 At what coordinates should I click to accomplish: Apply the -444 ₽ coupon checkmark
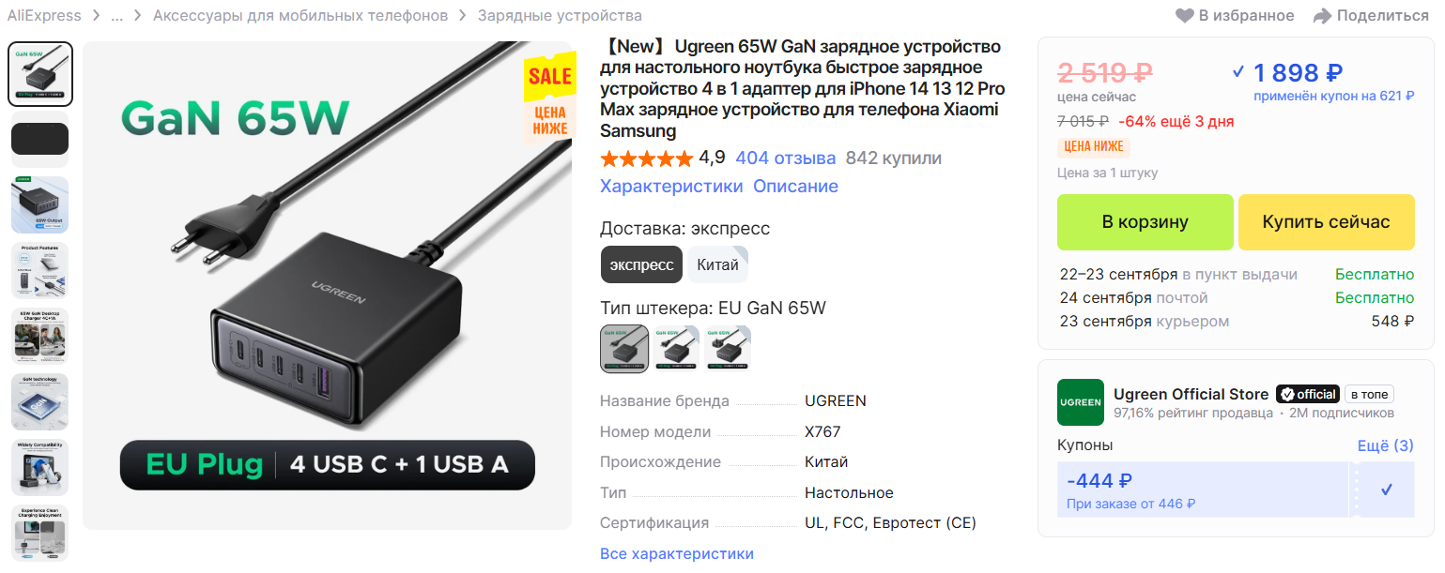tap(1387, 490)
